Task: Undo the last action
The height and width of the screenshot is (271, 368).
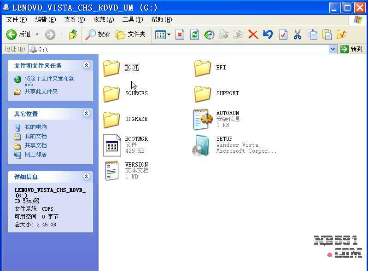Action: point(268,35)
